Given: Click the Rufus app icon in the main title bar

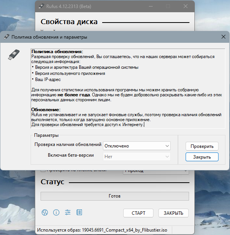Looking at the screenshot, I should pyautogui.click(x=41, y=6).
